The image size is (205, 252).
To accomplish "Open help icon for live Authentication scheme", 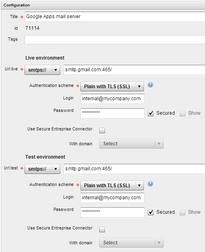I will pos(150,85).
